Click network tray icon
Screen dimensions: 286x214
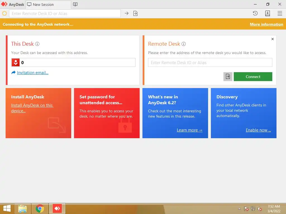[x=253, y=209]
